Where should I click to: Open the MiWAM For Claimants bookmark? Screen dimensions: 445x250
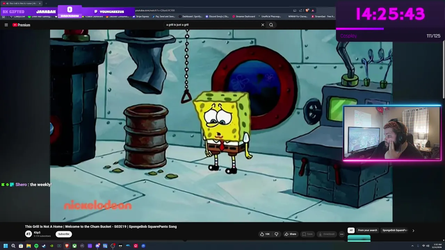tap(298, 16)
